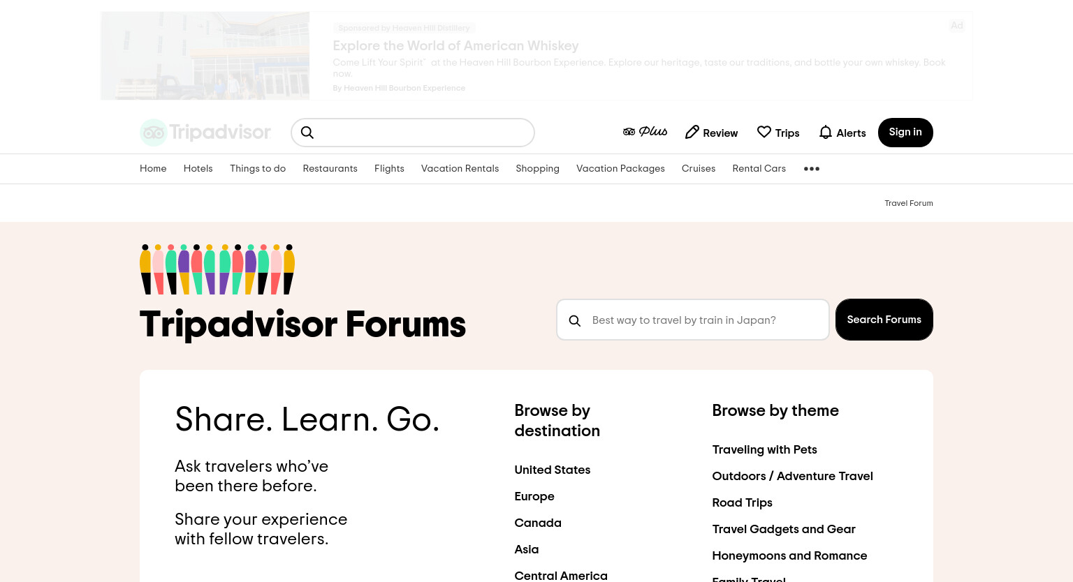
Task: Click the Review pencil icon
Action: pos(692,133)
